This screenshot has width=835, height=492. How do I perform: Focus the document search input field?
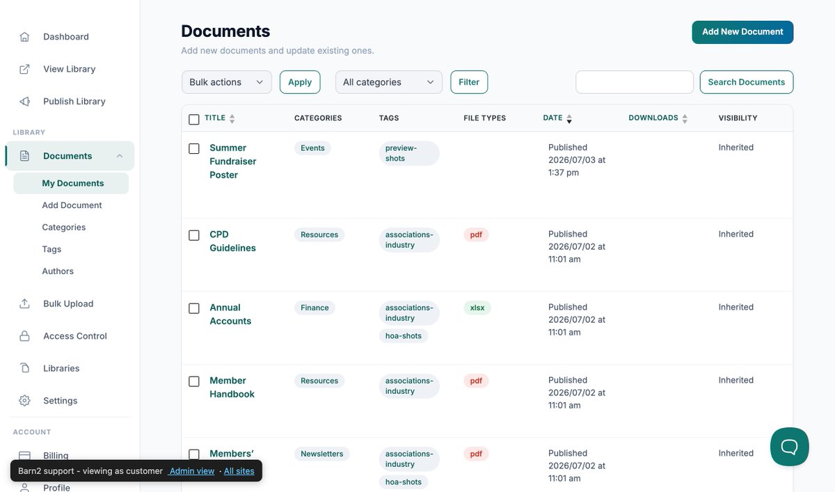(635, 82)
